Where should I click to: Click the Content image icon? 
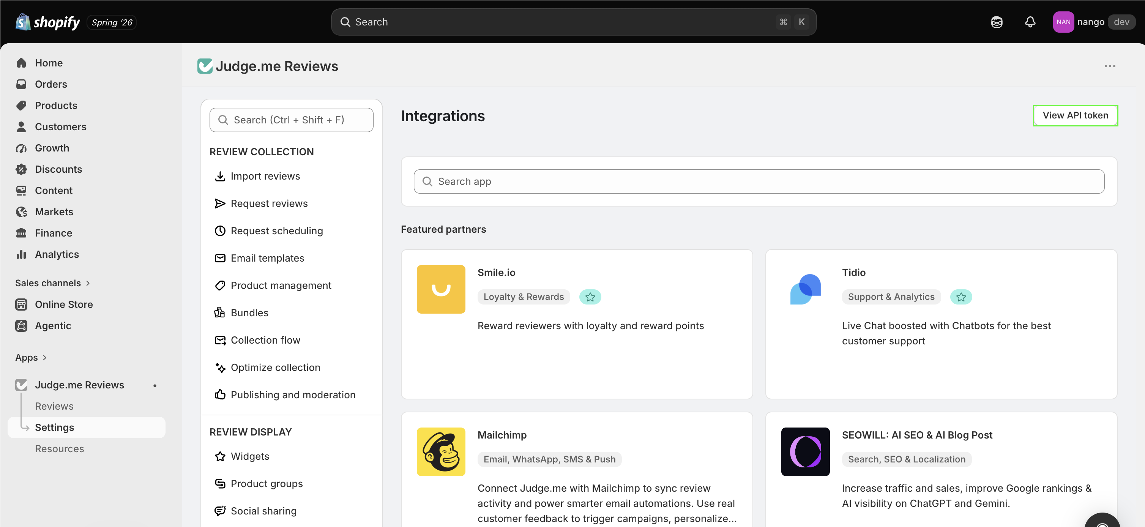pyautogui.click(x=21, y=191)
